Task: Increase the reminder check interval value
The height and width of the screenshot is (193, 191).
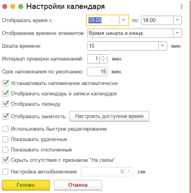Action: [x=103, y=57]
